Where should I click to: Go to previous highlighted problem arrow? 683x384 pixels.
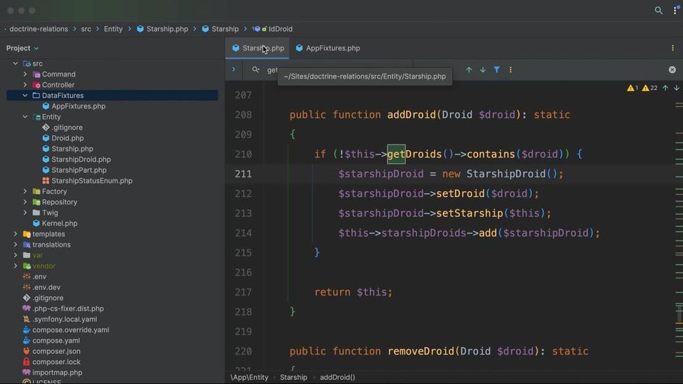[665, 88]
